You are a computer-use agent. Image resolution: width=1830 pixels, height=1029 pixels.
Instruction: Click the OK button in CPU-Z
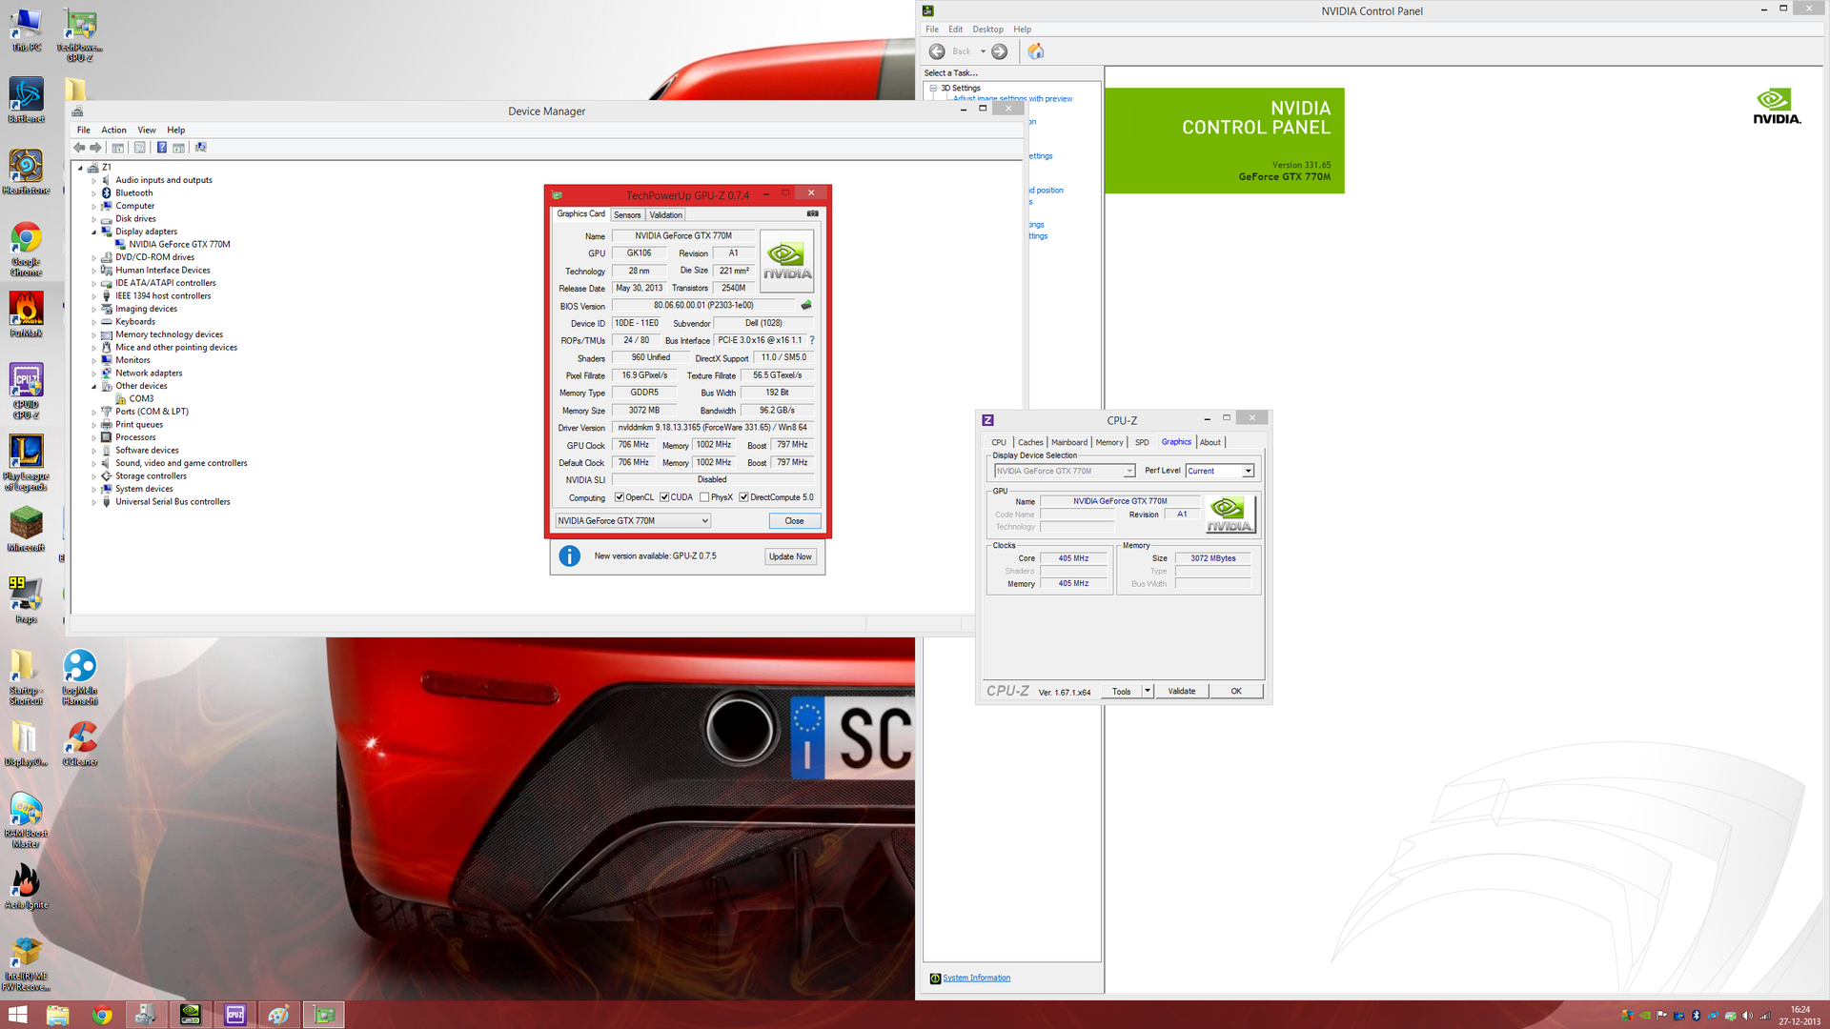point(1236,691)
